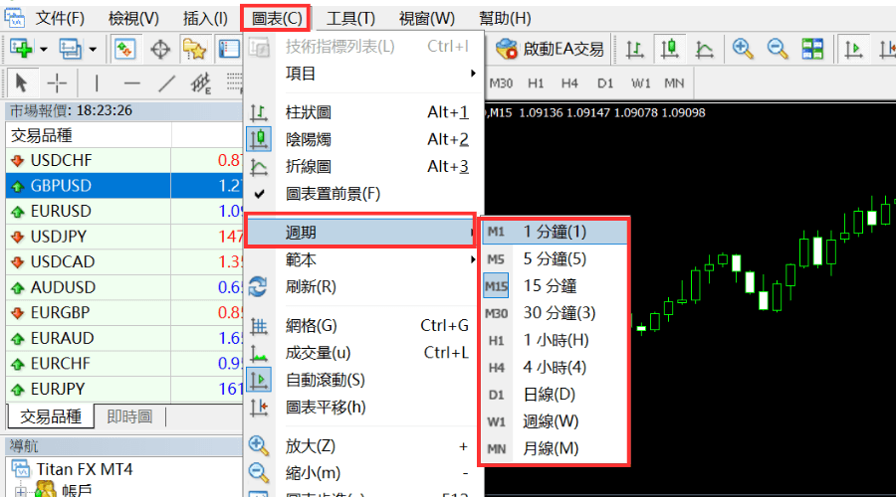Toggle 網格(G) grid display

[x=311, y=325]
